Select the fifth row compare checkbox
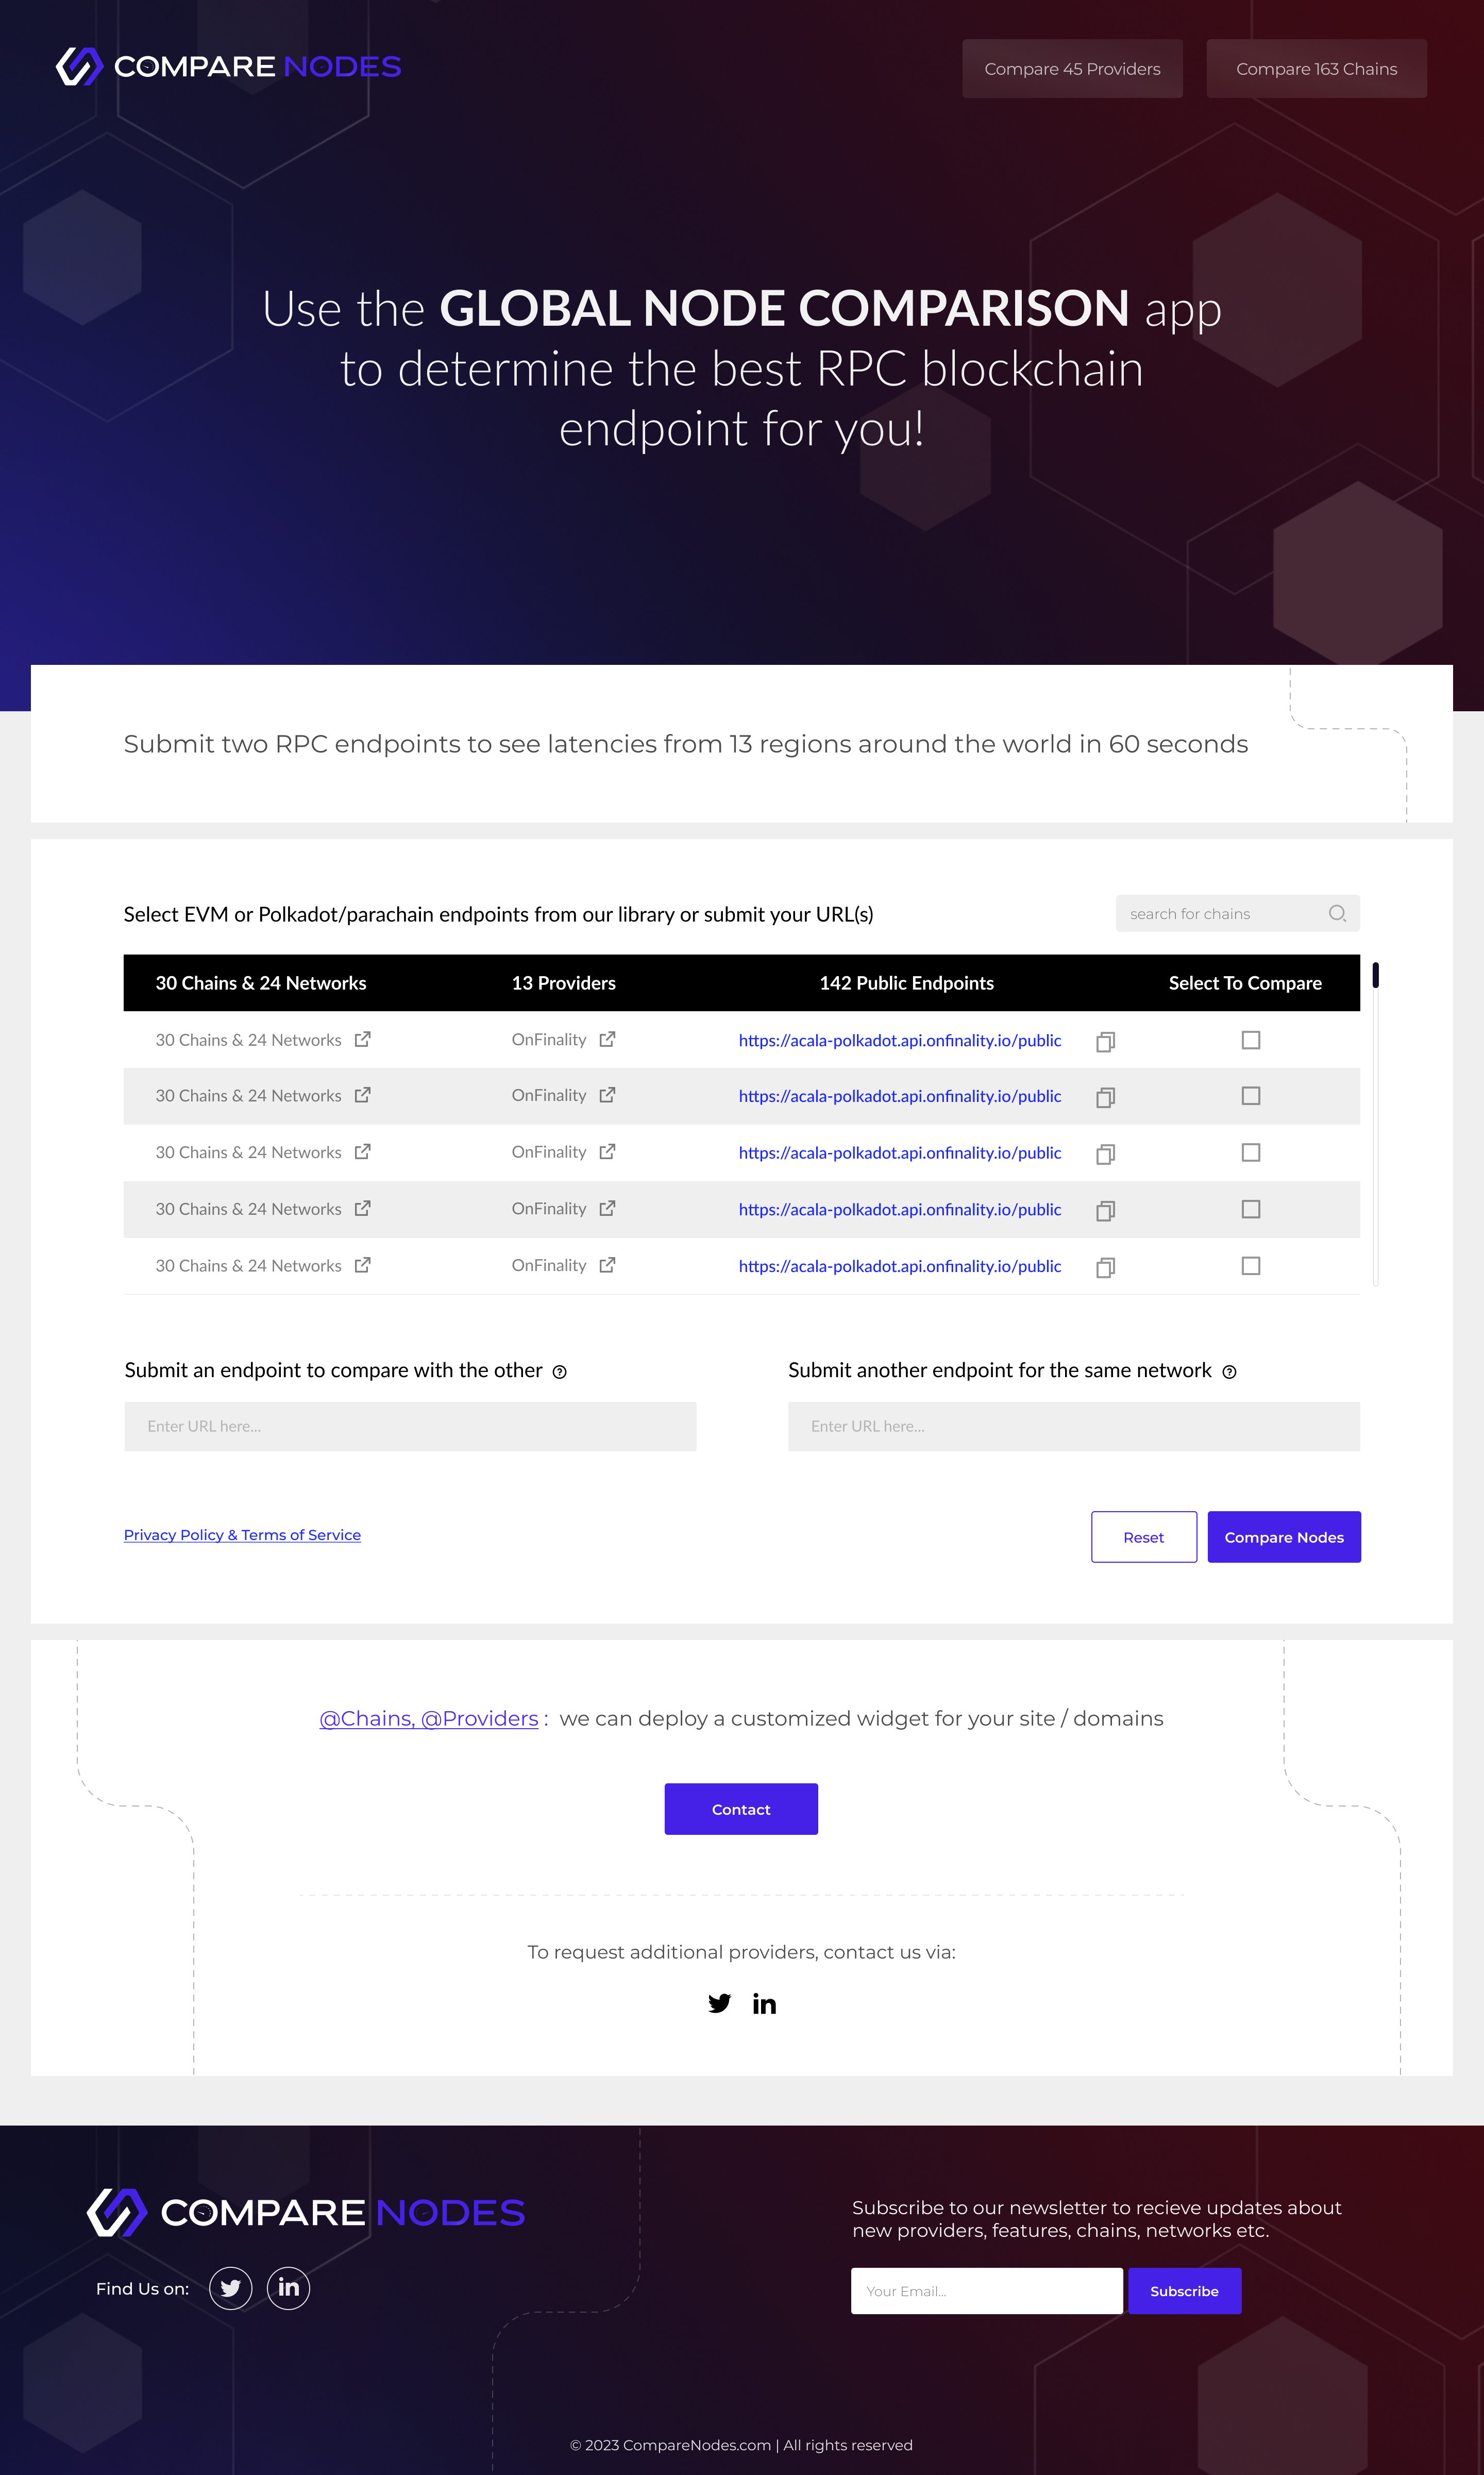Image resolution: width=1484 pixels, height=2475 pixels. click(1250, 1266)
